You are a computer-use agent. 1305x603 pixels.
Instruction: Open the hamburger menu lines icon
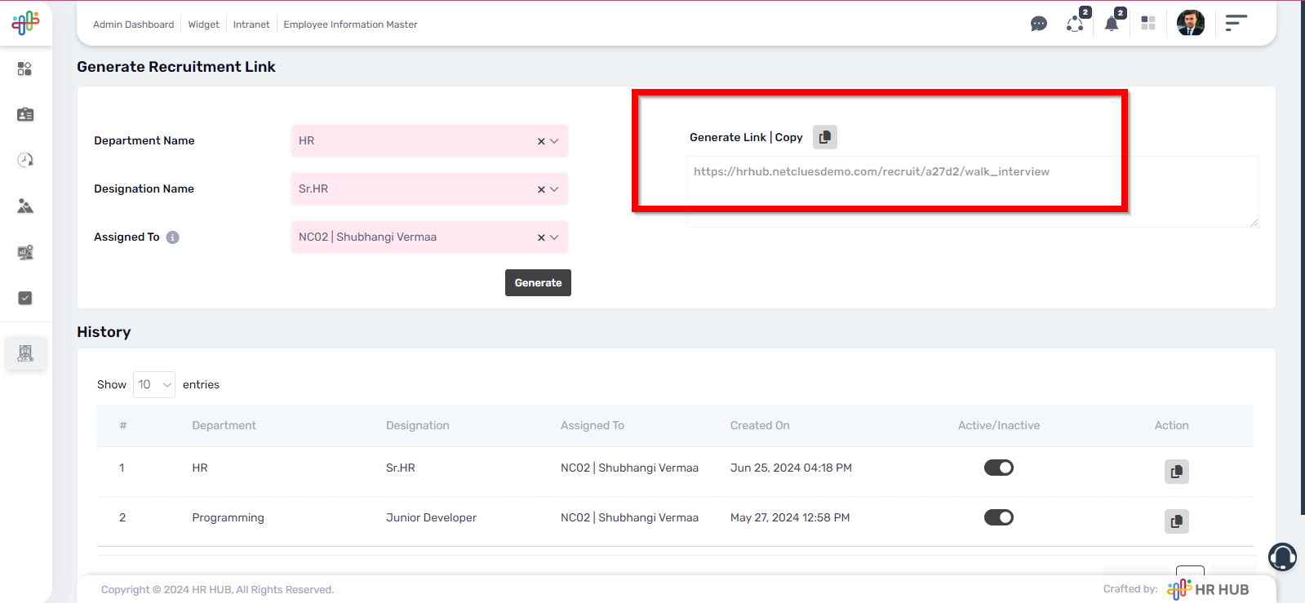(1236, 23)
